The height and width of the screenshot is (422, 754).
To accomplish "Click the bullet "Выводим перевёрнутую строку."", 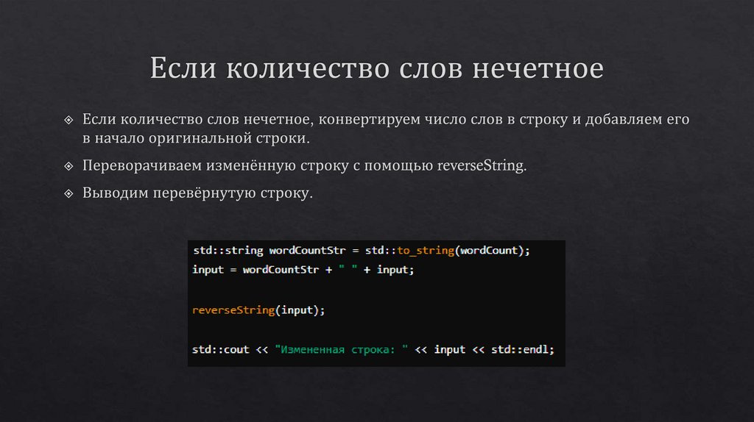I will click(x=197, y=193).
